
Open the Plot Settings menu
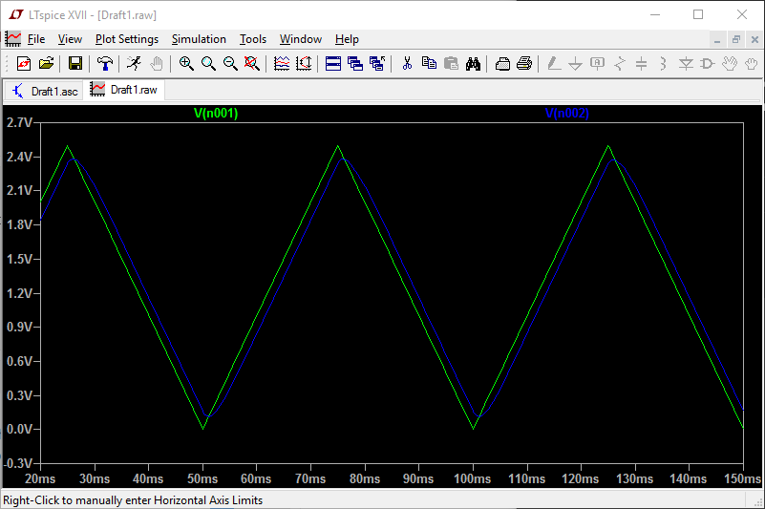(x=126, y=39)
